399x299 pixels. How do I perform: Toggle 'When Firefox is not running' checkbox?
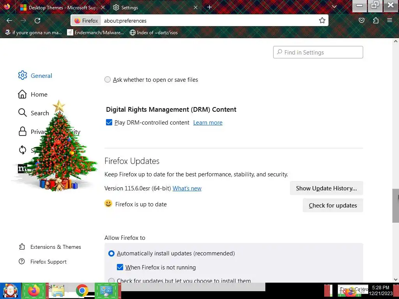coord(120,267)
